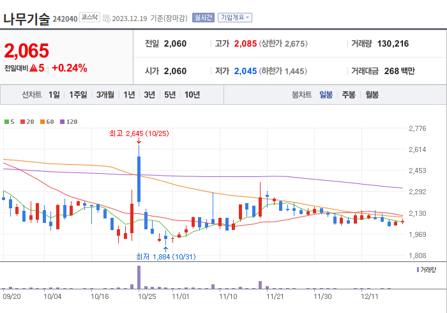Select the 1주일 line chart tab
Screen dimensions: 447x313
(78, 95)
